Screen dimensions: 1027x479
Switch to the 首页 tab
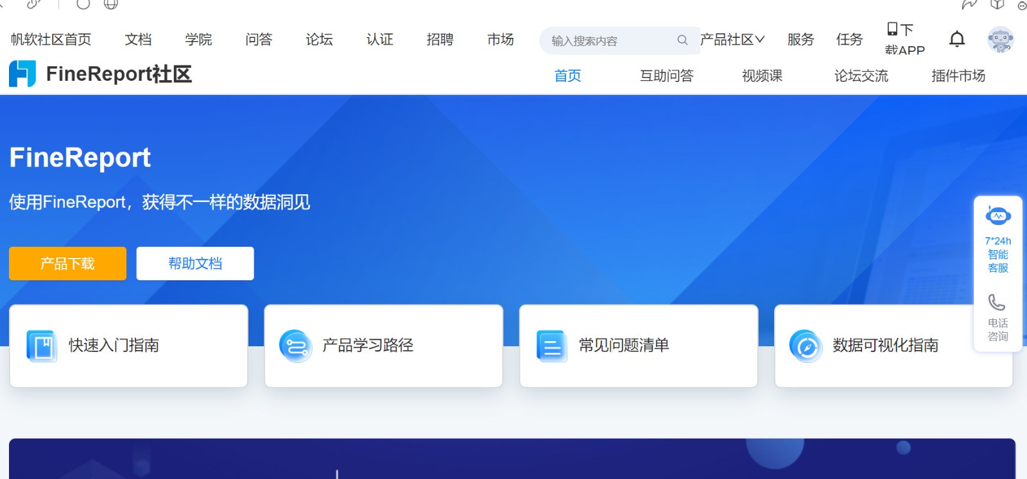pyautogui.click(x=567, y=76)
